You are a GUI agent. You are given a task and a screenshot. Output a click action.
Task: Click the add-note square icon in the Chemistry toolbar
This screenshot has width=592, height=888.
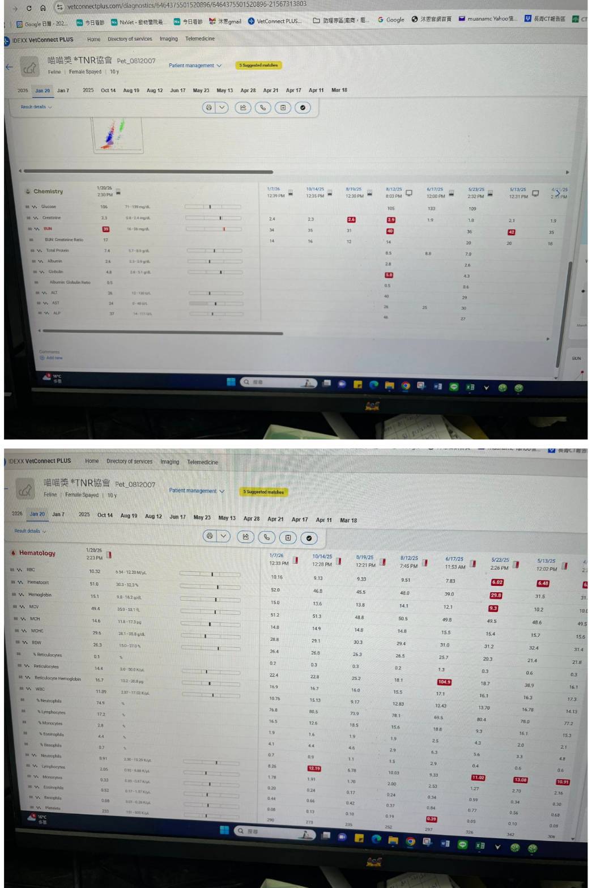(x=283, y=108)
